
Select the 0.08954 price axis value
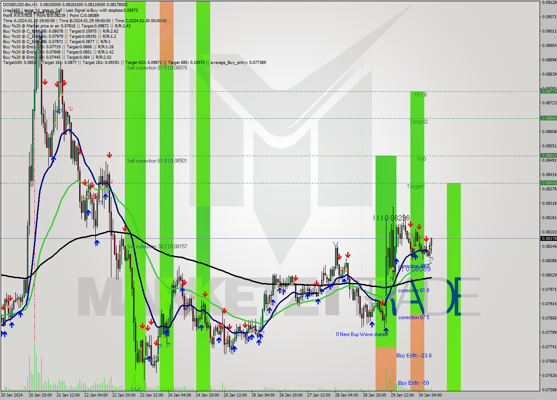coord(549,45)
